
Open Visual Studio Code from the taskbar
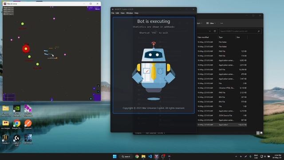click(150, 156)
